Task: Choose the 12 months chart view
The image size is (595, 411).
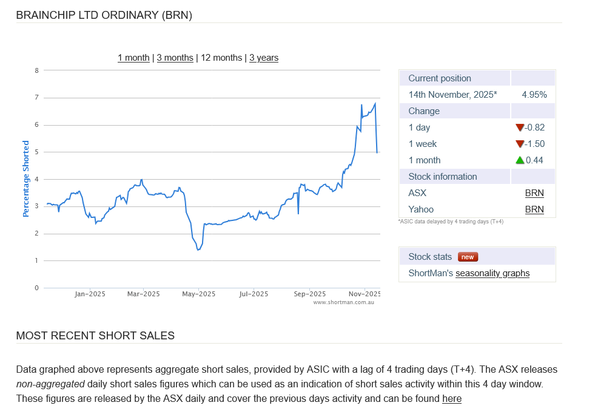Action: [221, 58]
